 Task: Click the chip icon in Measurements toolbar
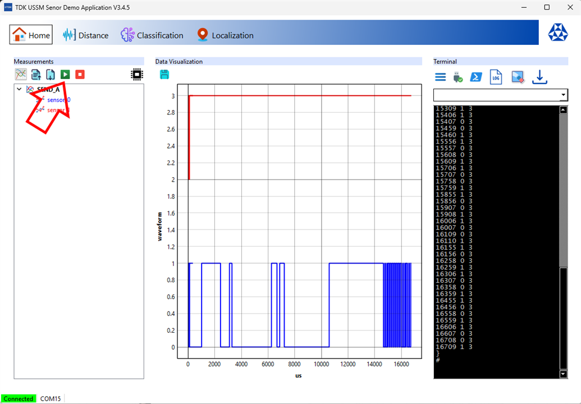tap(136, 74)
